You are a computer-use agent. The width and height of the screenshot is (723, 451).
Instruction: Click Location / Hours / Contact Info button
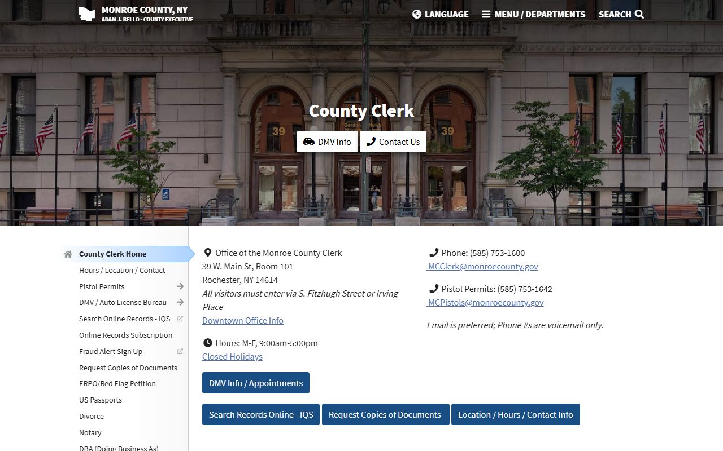click(516, 414)
